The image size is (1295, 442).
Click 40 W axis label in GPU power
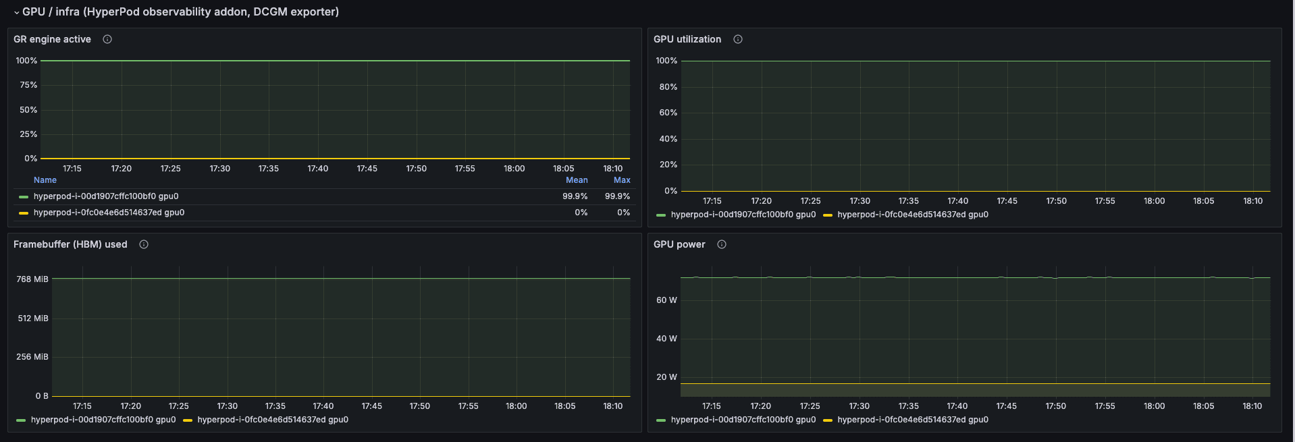pyautogui.click(x=666, y=339)
